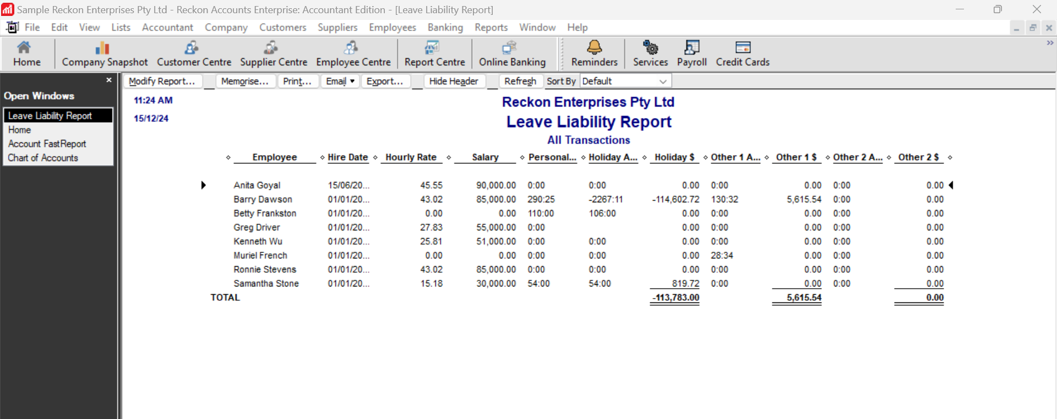
Task: Open the Email dropdown button
Action: 340,81
